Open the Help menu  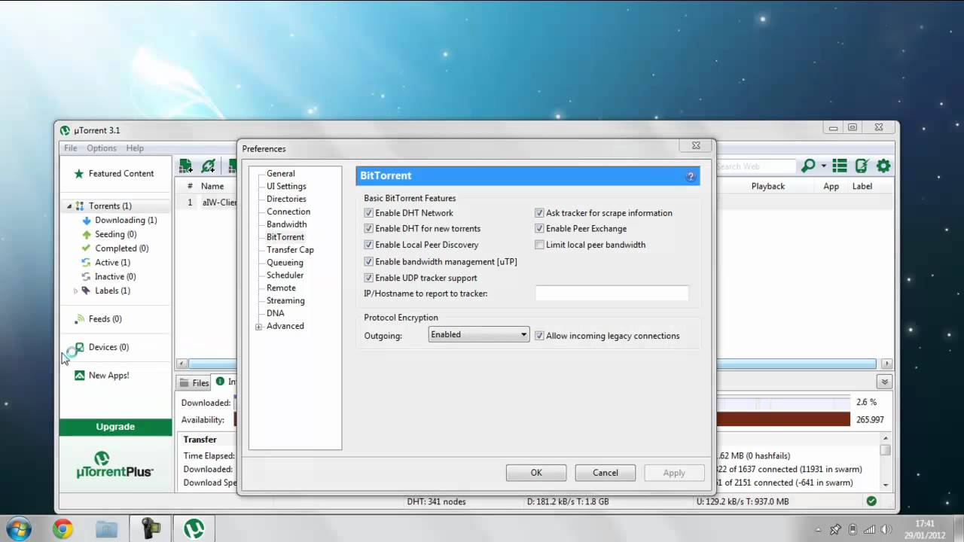135,148
